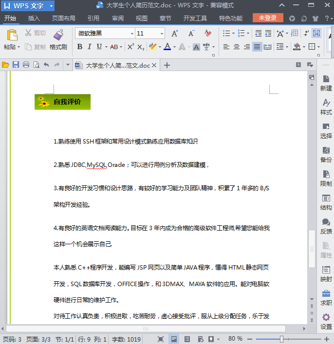Open the Restrict editing sidebar panel
Screen dimensions: 334x344
point(326,179)
